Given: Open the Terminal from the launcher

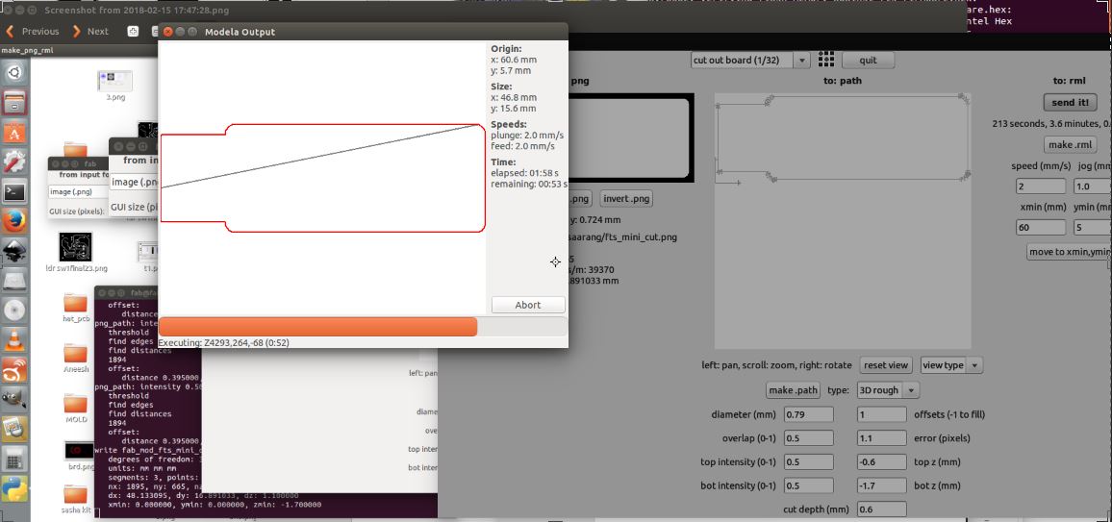Looking at the screenshot, I should [x=14, y=192].
